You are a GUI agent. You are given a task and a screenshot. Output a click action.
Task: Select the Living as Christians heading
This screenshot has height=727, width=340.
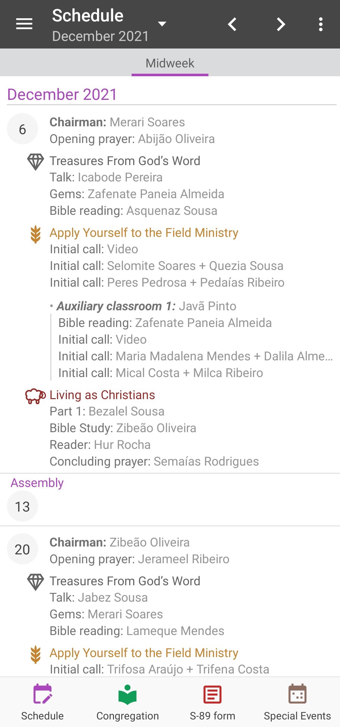[102, 395]
